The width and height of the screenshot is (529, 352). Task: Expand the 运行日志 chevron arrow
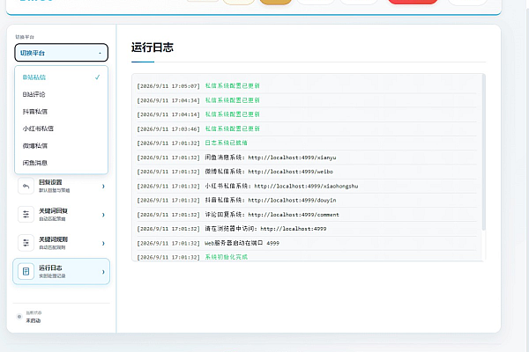pyautogui.click(x=103, y=272)
